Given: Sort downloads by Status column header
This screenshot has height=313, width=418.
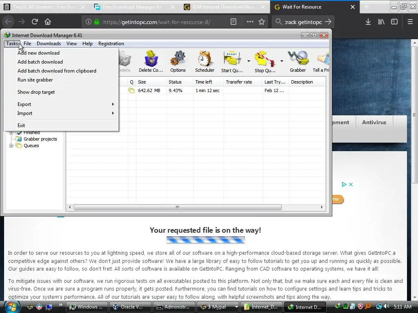Looking at the screenshot, I should click(x=180, y=82).
